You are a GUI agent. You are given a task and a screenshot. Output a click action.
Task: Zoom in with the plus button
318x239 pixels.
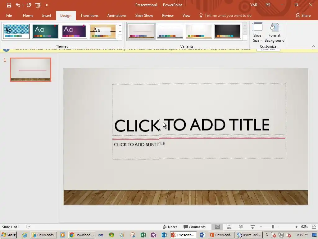(297, 227)
